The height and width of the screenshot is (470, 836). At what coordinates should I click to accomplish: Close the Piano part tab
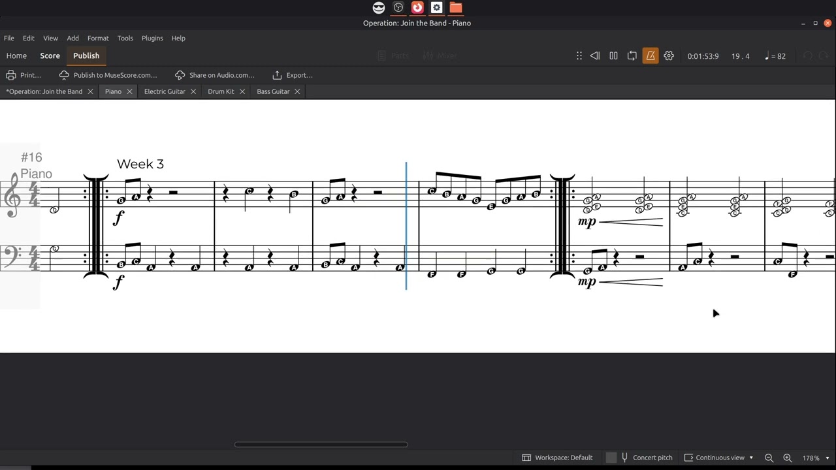(x=129, y=91)
